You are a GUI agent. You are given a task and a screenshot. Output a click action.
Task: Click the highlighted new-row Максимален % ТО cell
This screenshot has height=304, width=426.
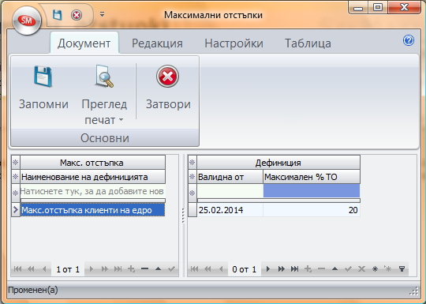click(312, 191)
